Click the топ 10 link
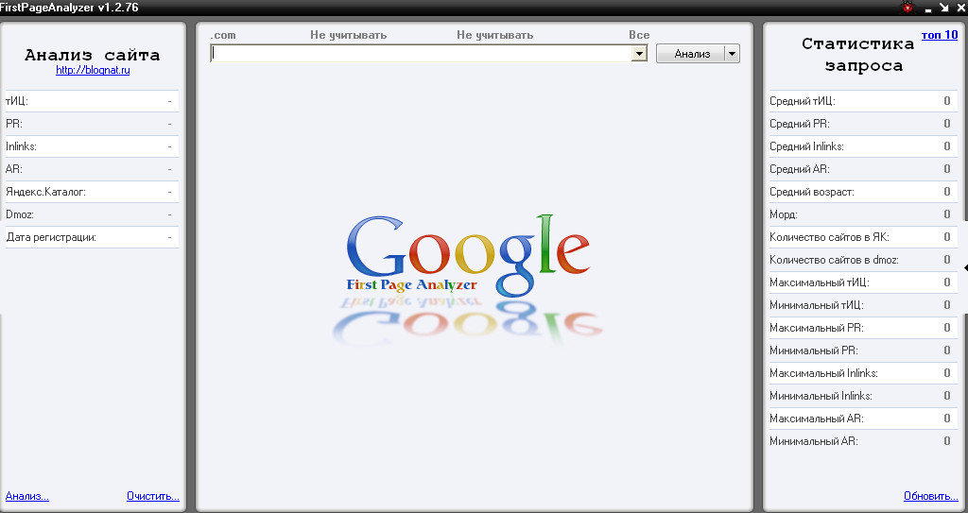This screenshot has width=968, height=513. pos(939,35)
